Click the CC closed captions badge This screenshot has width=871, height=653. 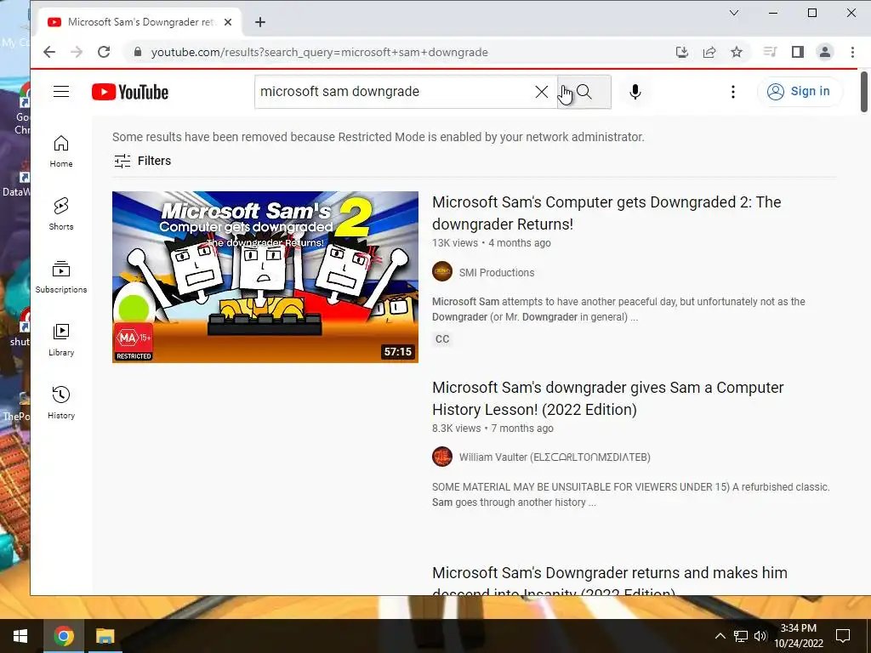pos(442,338)
